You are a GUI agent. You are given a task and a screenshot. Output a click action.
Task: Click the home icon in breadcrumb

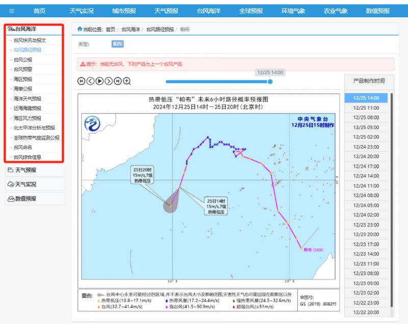(80, 29)
